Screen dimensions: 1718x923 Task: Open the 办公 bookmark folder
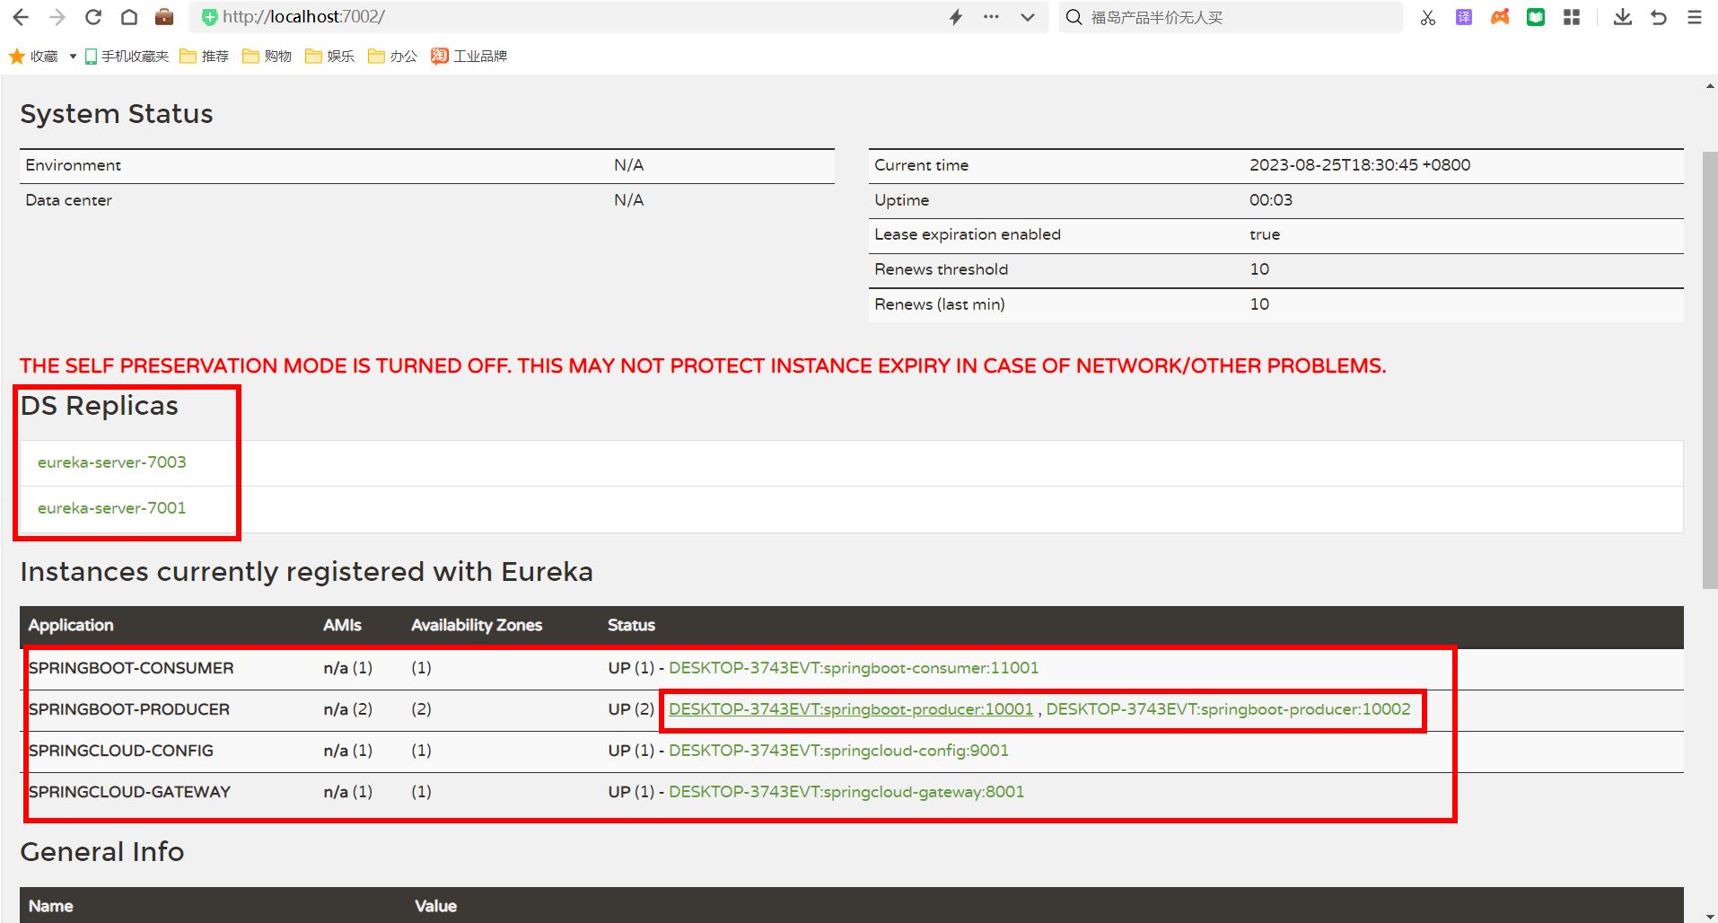[393, 57]
